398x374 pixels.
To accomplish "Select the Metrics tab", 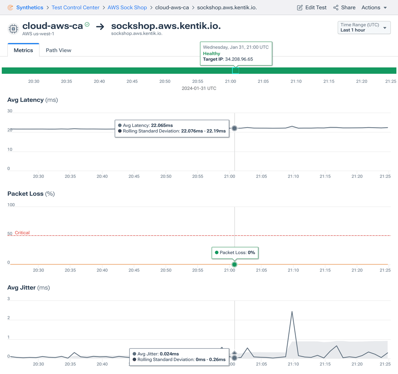I will coord(23,50).
